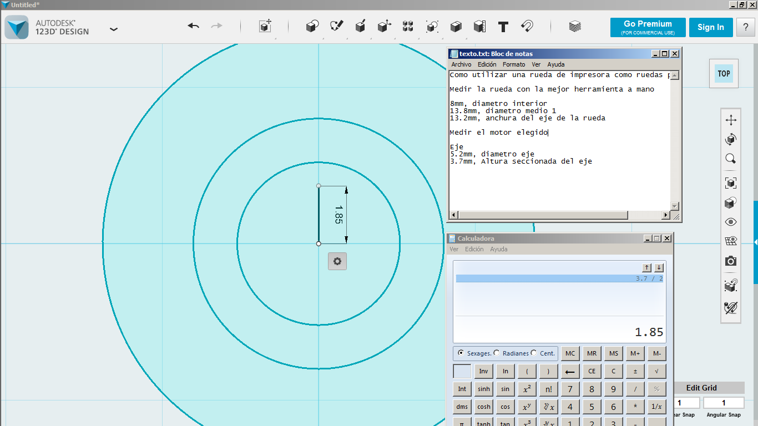Click the 1/x button in Calculadora
This screenshot has height=426, width=758.
coord(657,407)
